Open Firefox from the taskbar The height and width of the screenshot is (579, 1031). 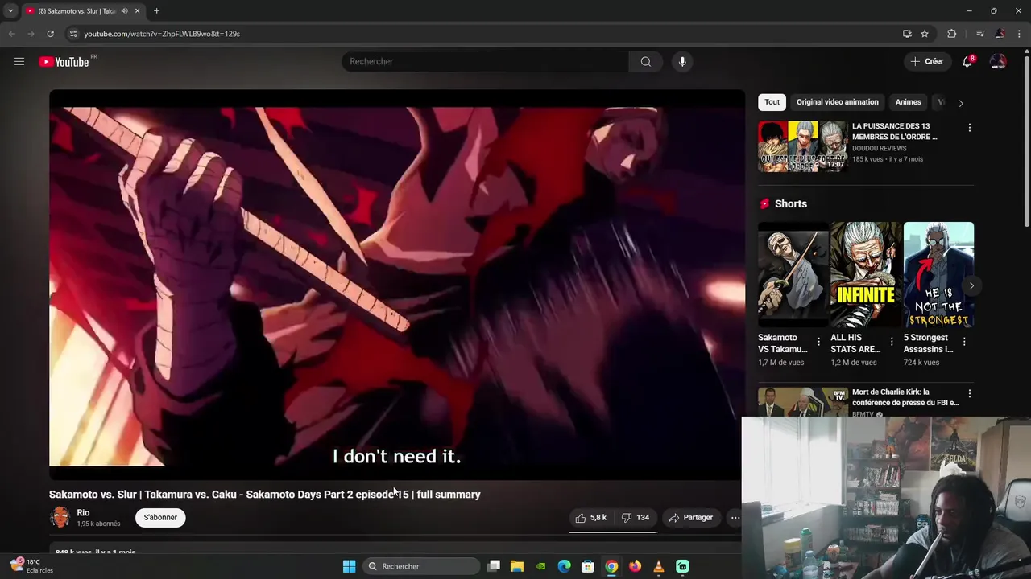(635, 566)
